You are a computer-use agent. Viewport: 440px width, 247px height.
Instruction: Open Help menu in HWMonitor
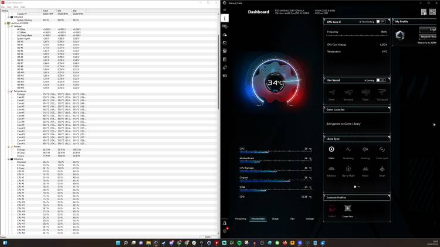(x=23, y=6)
